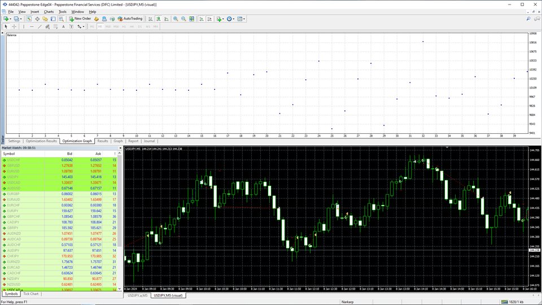Draw a vertical line tool
The width and height of the screenshot is (542, 305).
(x=24, y=27)
